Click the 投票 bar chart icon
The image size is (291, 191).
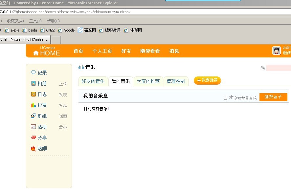pos(34,105)
